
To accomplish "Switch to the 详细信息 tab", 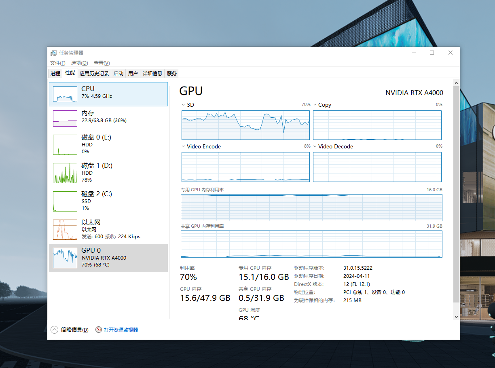I will pyautogui.click(x=152, y=73).
